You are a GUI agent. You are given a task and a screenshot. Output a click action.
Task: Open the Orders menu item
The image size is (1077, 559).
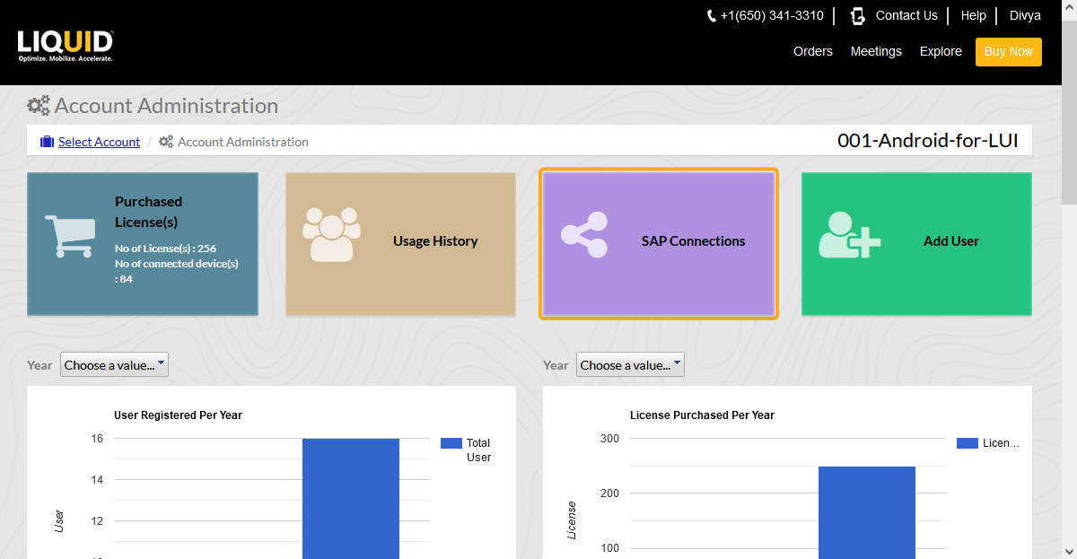813,51
